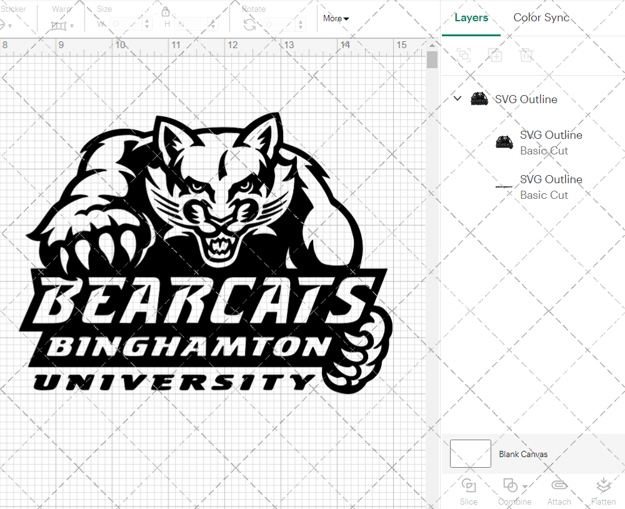Apply the Flatten tool

pos(603,492)
